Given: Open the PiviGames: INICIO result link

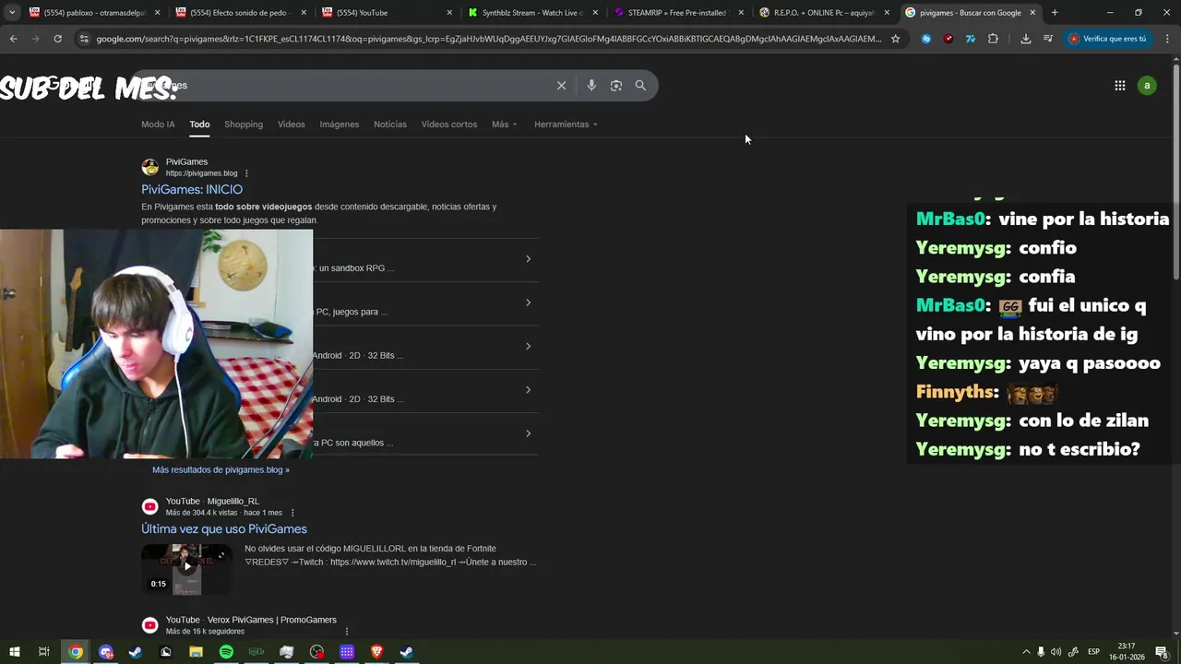Looking at the screenshot, I should pyautogui.click(x=192, y=189).
